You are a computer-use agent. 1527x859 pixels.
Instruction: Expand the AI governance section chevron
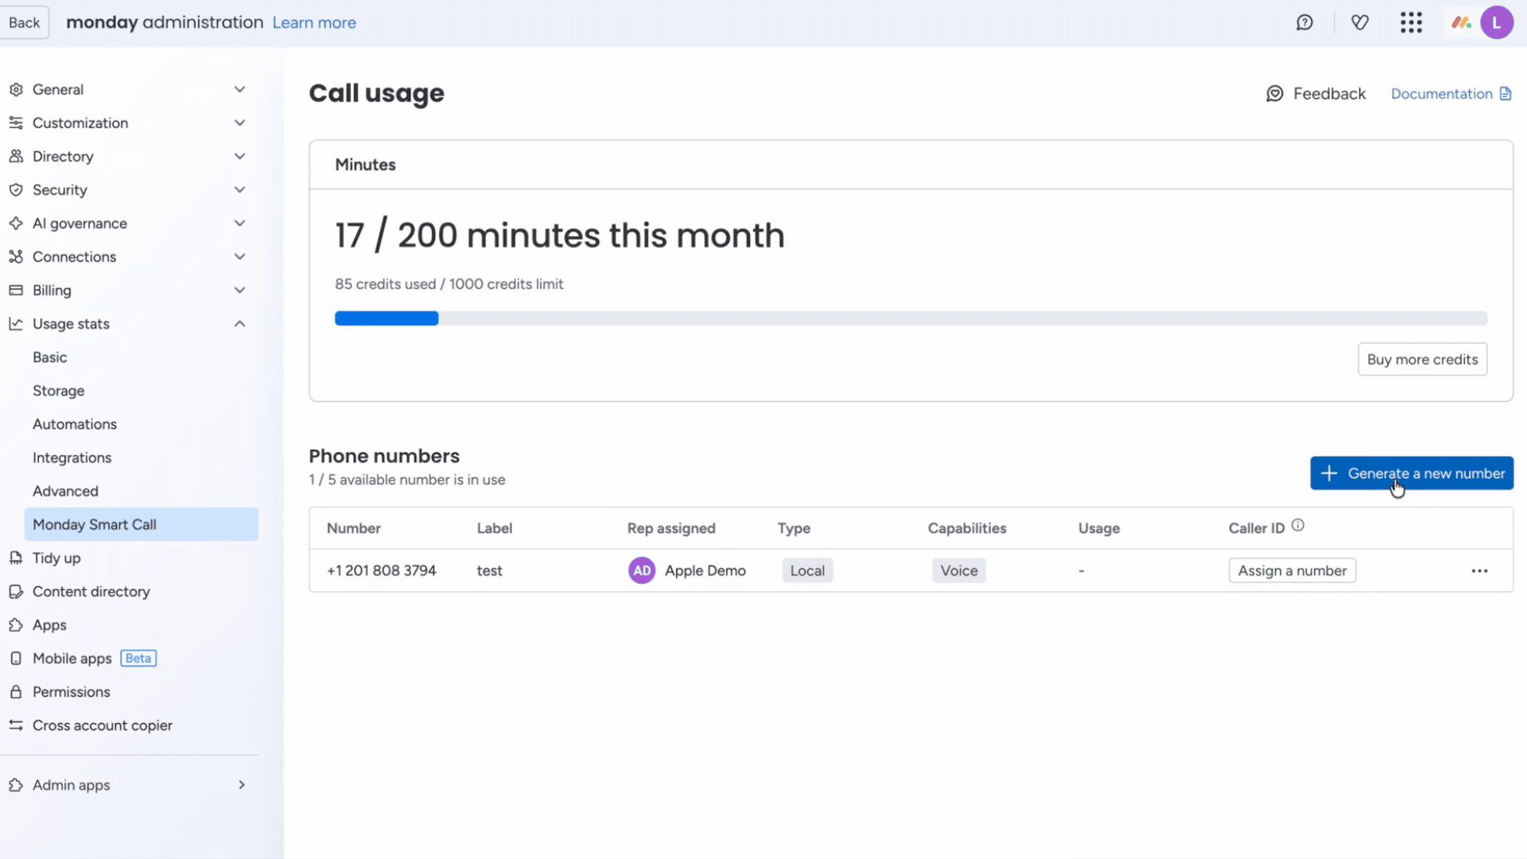(x=239, y=223)
